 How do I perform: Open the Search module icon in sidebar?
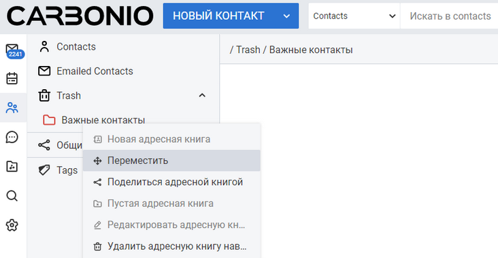12,196
